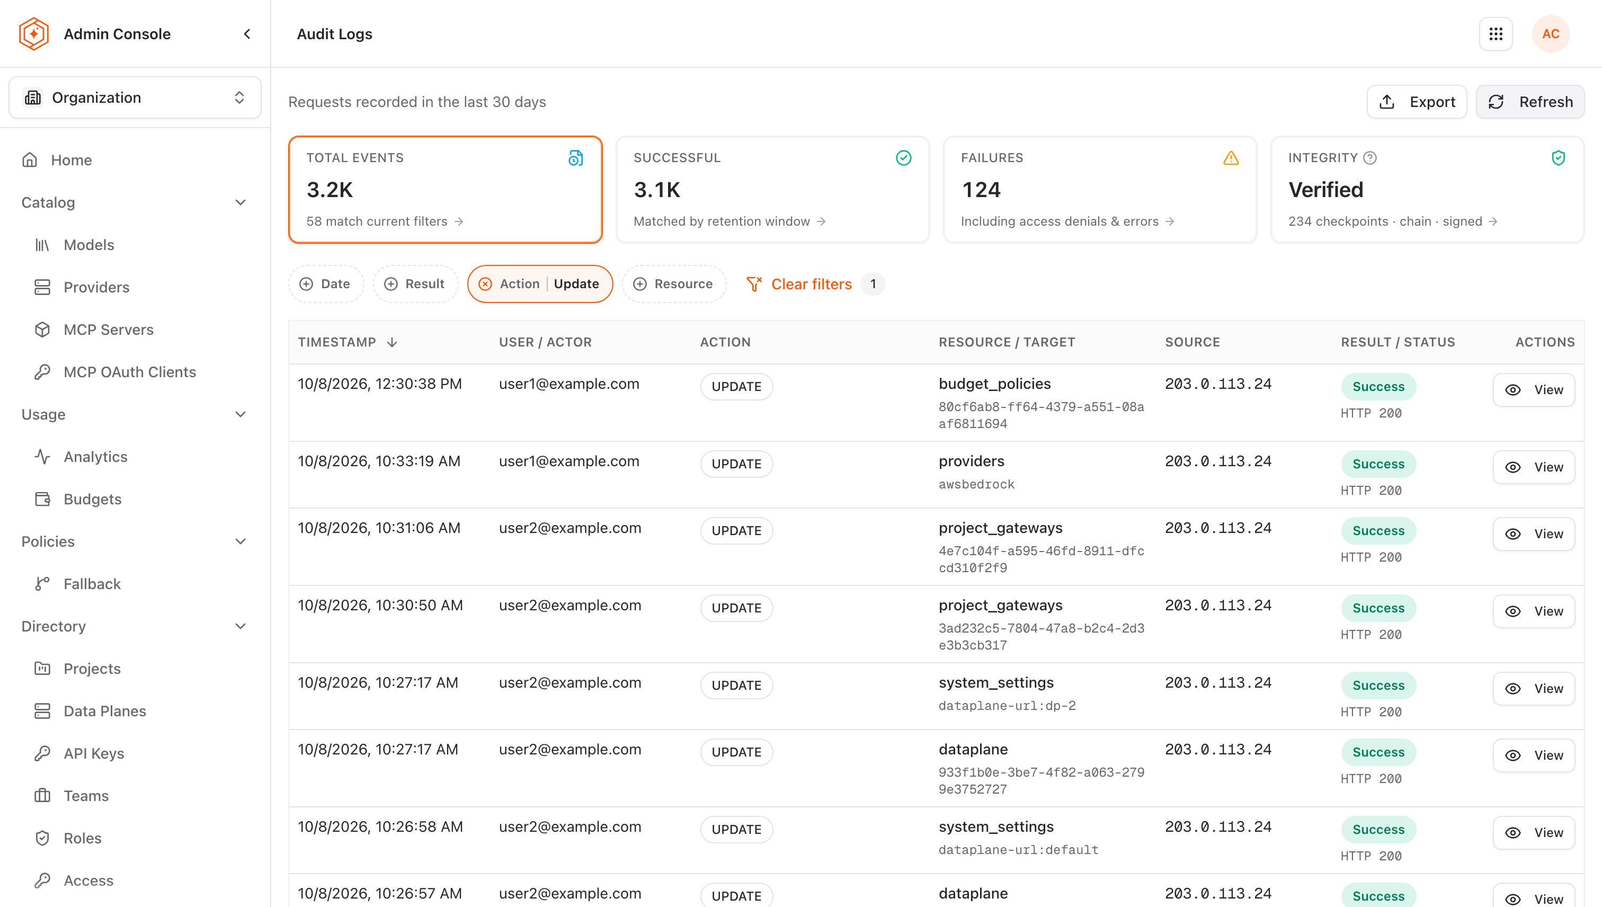Click the Successful checkmark icon
The image size is (1602, 907).
point(903,157)
